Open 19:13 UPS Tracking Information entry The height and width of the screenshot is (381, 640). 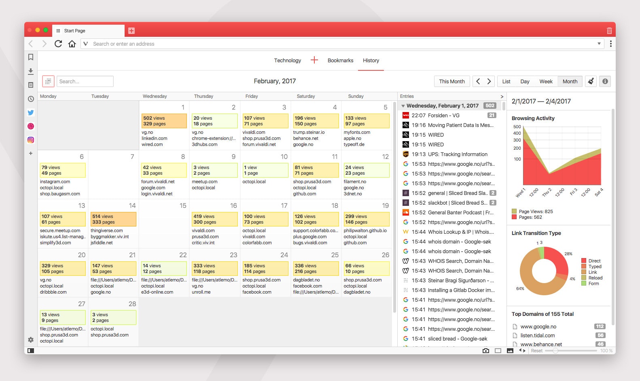pyautogui.click(x=449, y=154)
